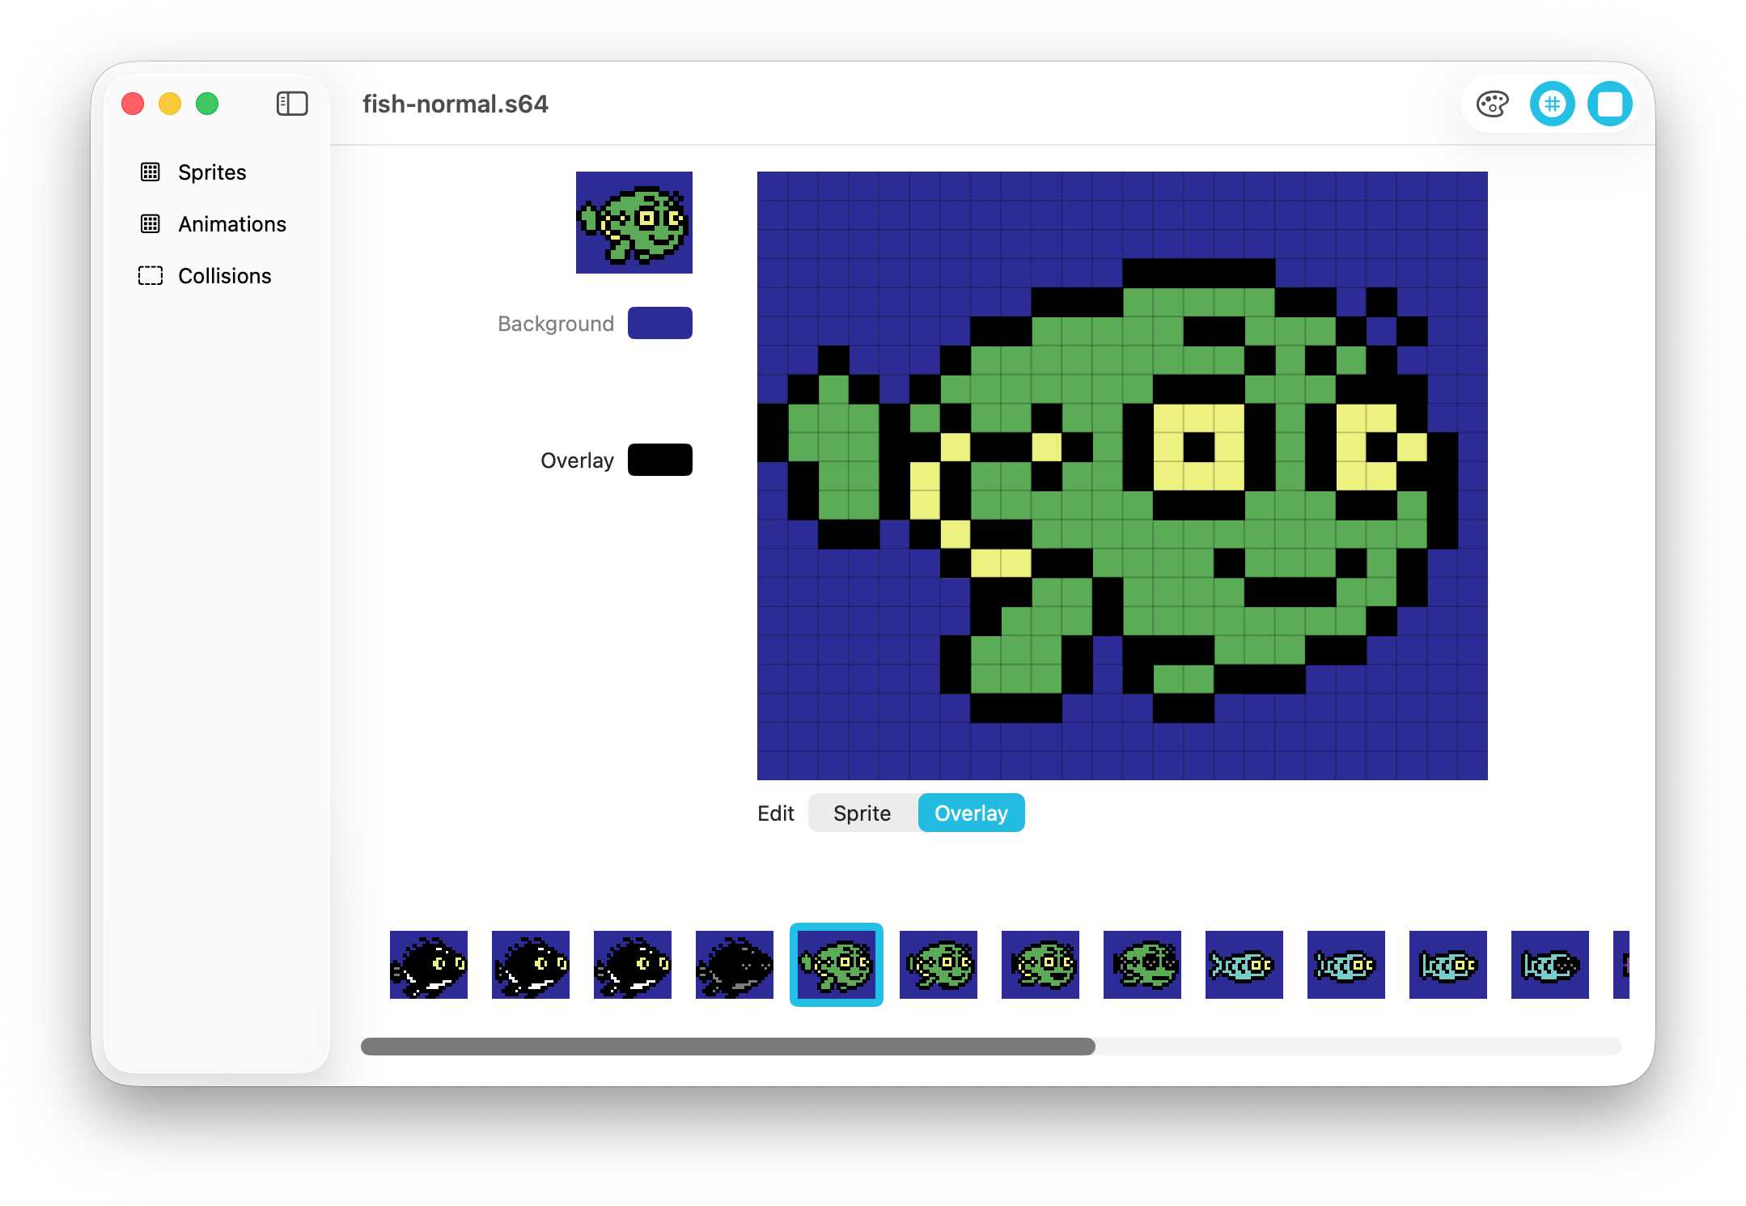Click the Animations grid icon
The image size is (1746, 1206).
150,224
